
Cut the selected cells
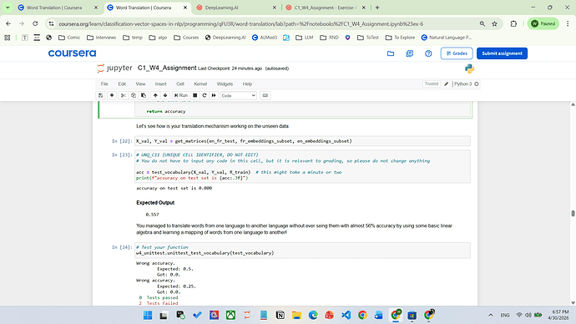[x=123, y=95]
